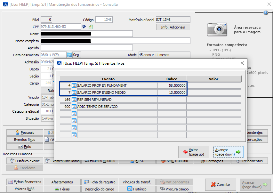Click Índice value 13,500000
Viewport: 273px width, 193px height.
click(172, 92)
